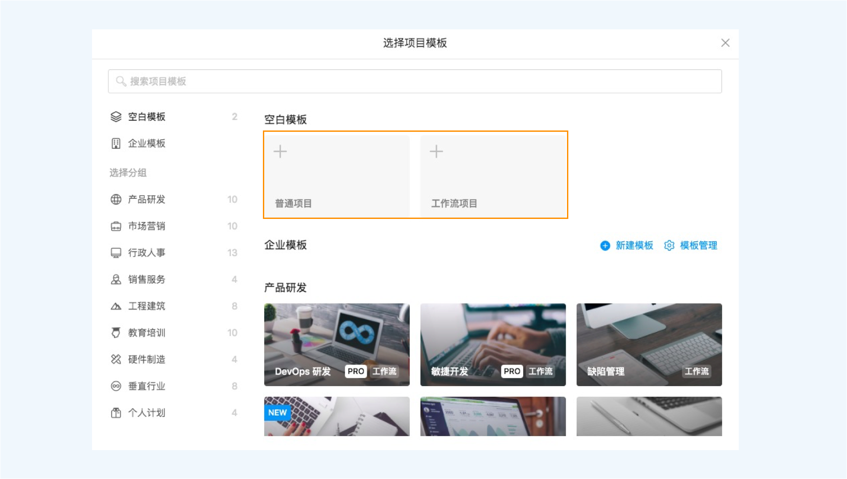Click the PRO badge on DevOps 研发
Image resolution: width=847 pixels, height=479 pixels.
[356, 371]
